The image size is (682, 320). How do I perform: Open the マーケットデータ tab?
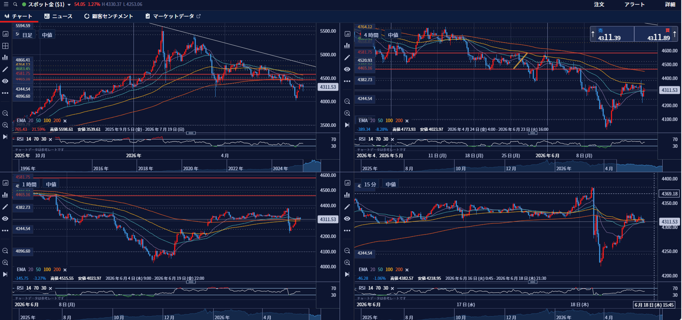173,16
